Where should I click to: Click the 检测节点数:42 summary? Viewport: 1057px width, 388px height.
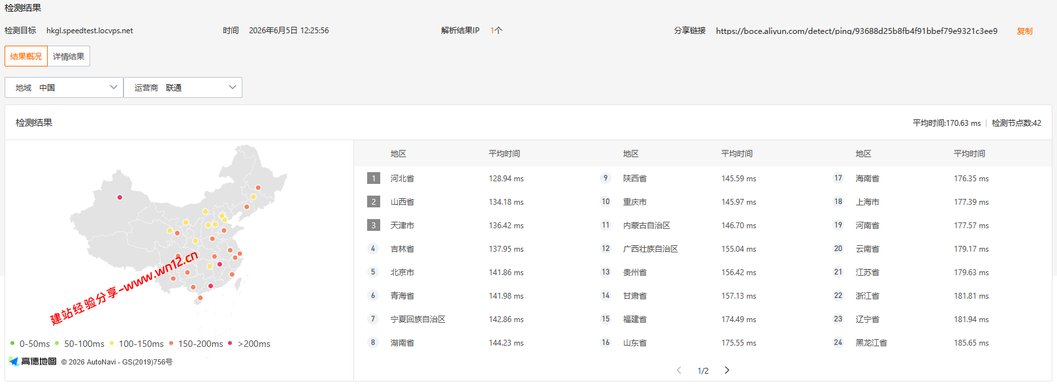pyautogui.click(x=1016, y=123)
